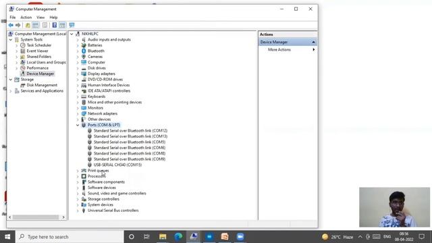Open File Explorer from the taskbar

(163, 237)
